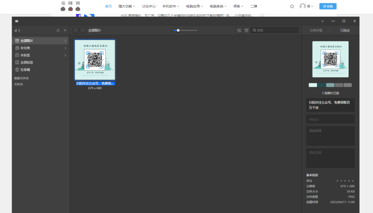373x213 pixels.
Task: Go forward with the right arrow button
Action: point(83,31)
